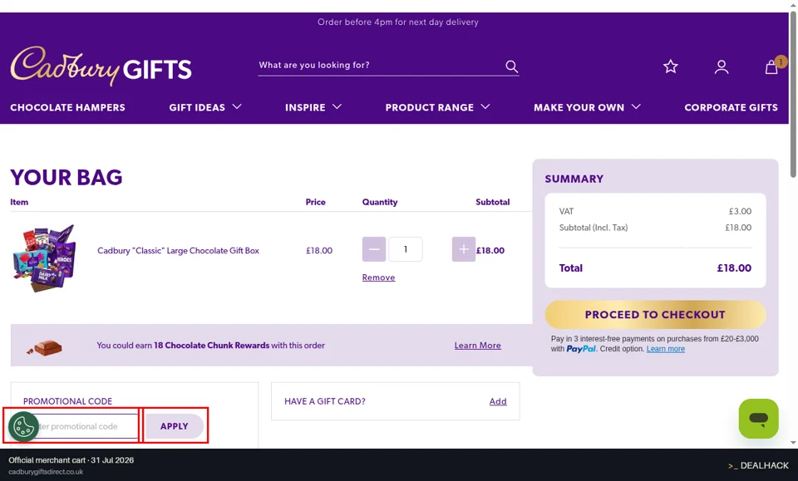798x481 pixels.
Task: Open the Make Your Own menu
Action: [x=579, y=107]
